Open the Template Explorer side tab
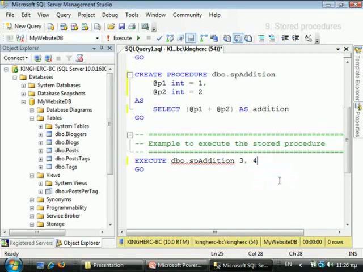Image resolution: width=363 pixels, height=272 pixels. [358, 74]
